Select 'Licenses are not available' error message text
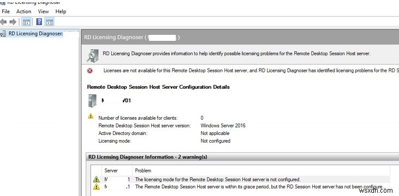The height and width of the screenshot is (196, 399). pyautogui.click(x=251, y=71)
